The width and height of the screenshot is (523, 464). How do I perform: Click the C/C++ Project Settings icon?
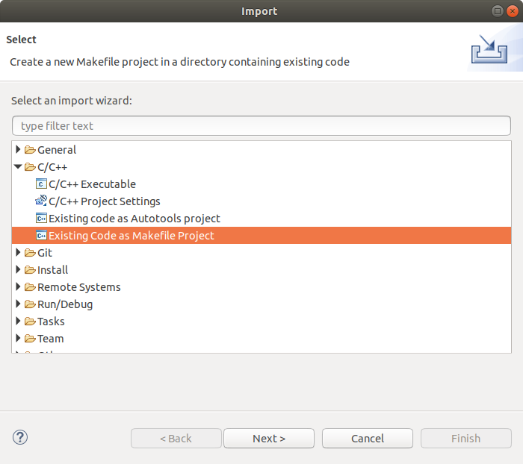[41, 201]
